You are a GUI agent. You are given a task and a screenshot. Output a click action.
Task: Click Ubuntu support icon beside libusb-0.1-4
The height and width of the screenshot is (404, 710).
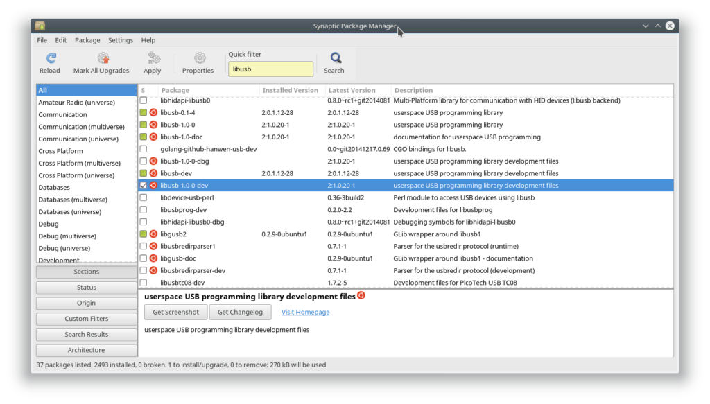[x=153, y=113]
